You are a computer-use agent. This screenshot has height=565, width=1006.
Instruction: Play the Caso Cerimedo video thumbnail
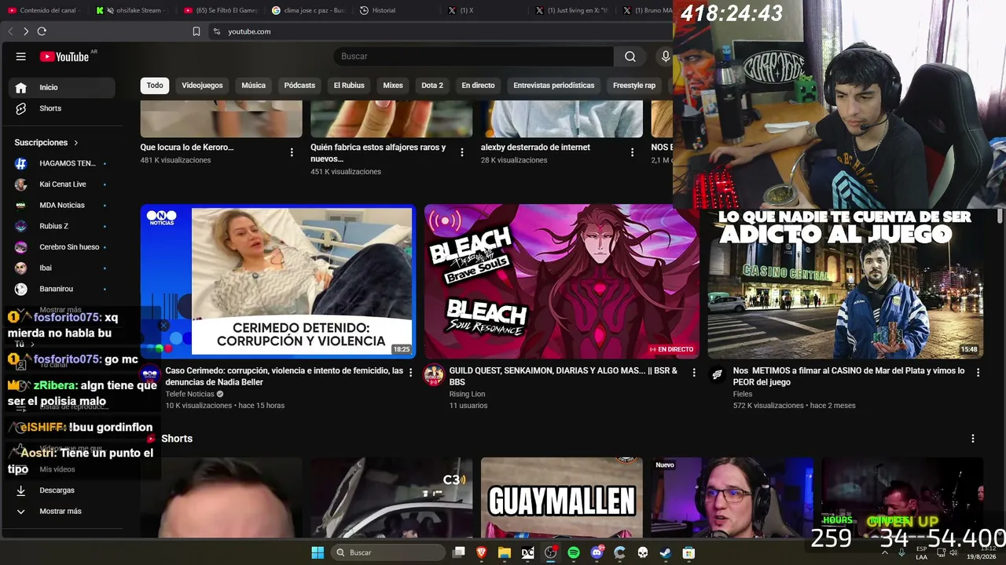tap(277, 282)
